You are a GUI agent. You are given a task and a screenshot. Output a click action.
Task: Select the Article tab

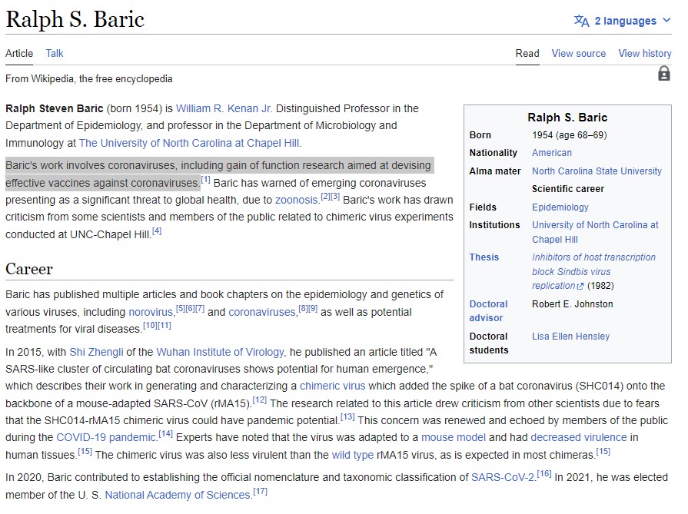19,54
